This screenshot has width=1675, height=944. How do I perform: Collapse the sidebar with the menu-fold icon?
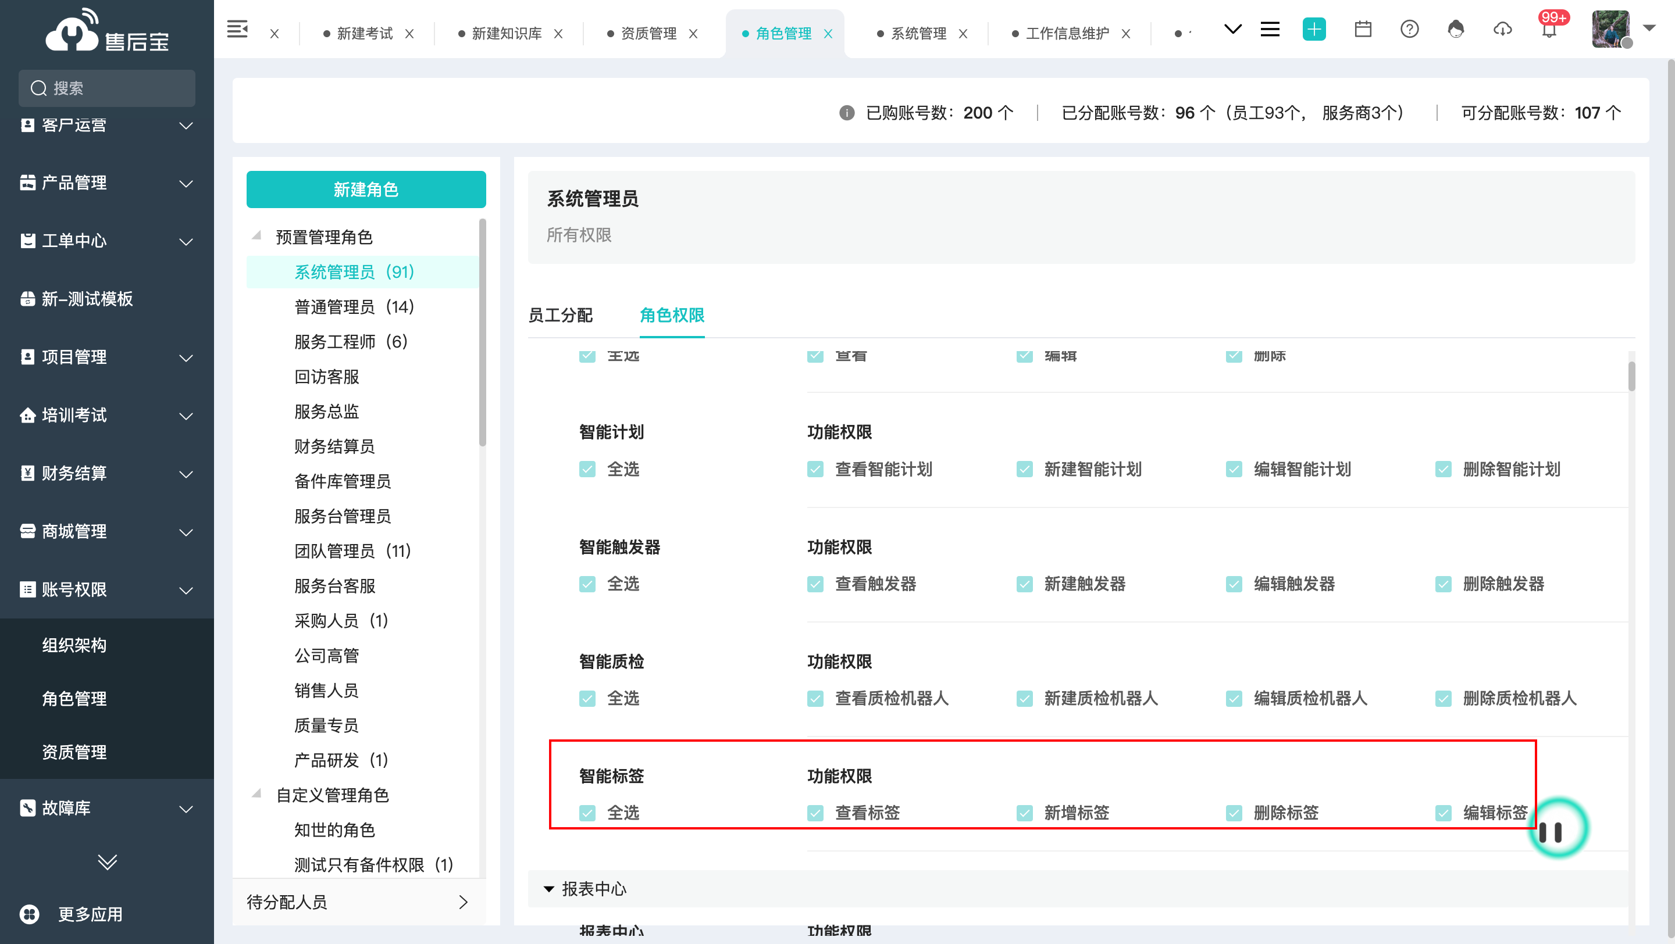(x=237, y=29)
